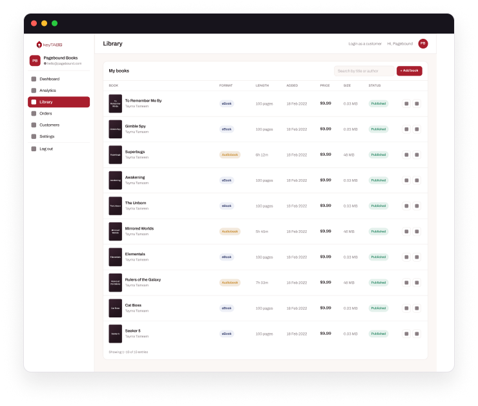Click the Published status in the Elementals row
478x406 pixels.
point(379,257)
